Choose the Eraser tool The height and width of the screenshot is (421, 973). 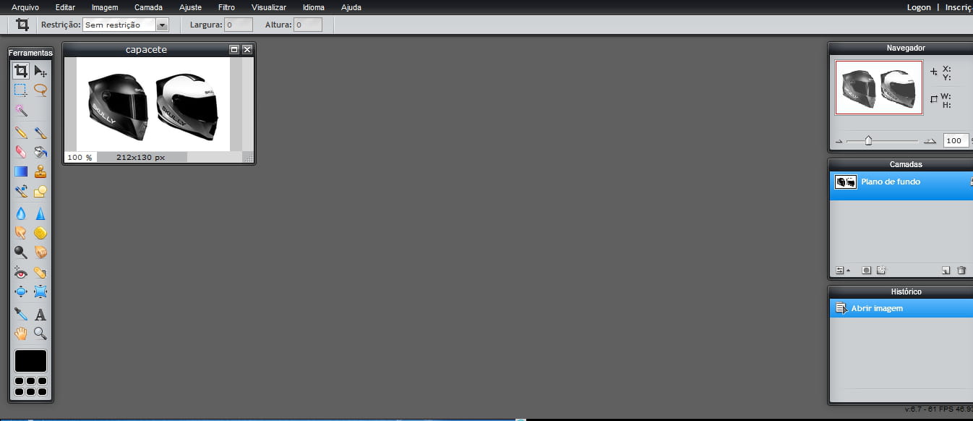pyautogui.click(x=21, y=152)
